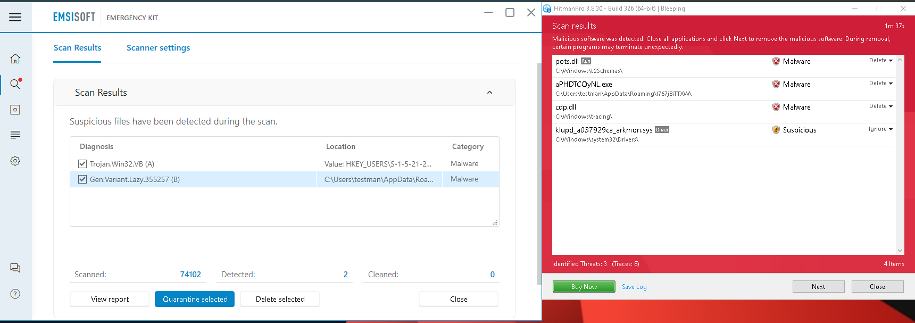
Task: Click malware shield icon for cdp.dll
Action: [776, 107]
